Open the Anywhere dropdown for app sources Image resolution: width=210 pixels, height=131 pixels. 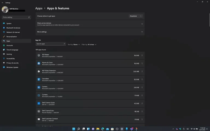point(136,16)
